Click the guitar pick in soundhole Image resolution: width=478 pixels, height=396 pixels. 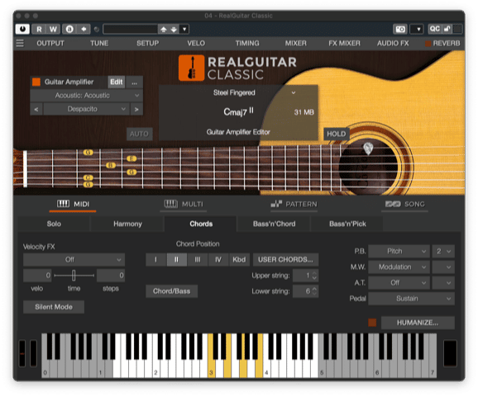(368, 148)
